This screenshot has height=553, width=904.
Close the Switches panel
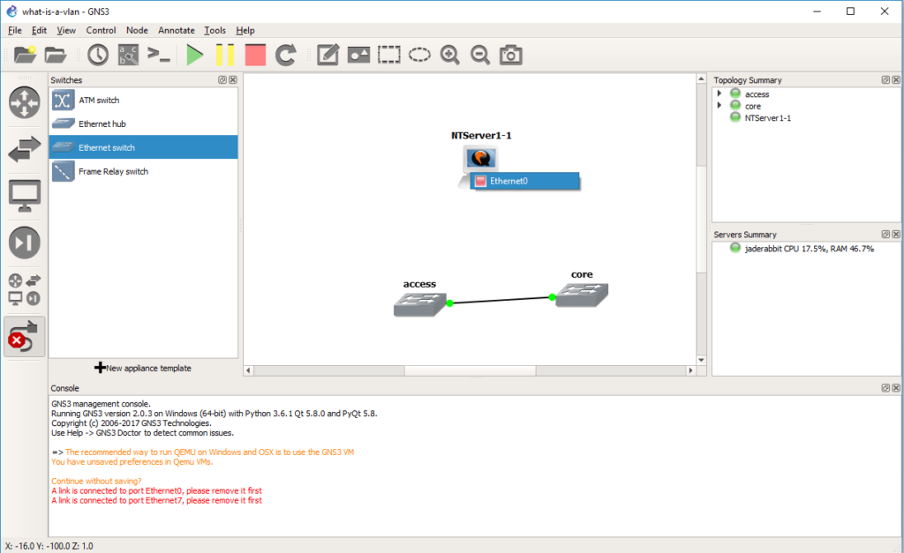click(233, 80)
